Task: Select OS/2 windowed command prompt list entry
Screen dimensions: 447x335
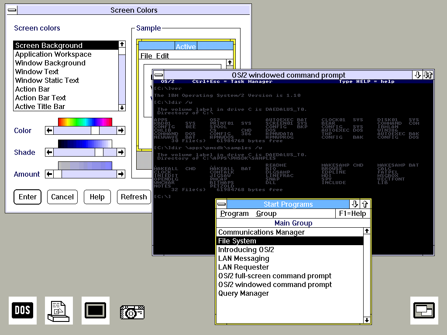Action: 290,284
